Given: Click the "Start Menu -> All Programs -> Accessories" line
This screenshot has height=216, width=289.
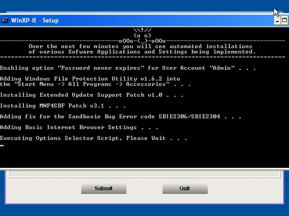Looking at the screenshot, I should pyautogui.click(x=95, y=84).
